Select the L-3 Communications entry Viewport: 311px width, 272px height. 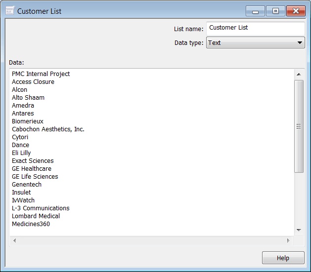click(x=41, y=208)
